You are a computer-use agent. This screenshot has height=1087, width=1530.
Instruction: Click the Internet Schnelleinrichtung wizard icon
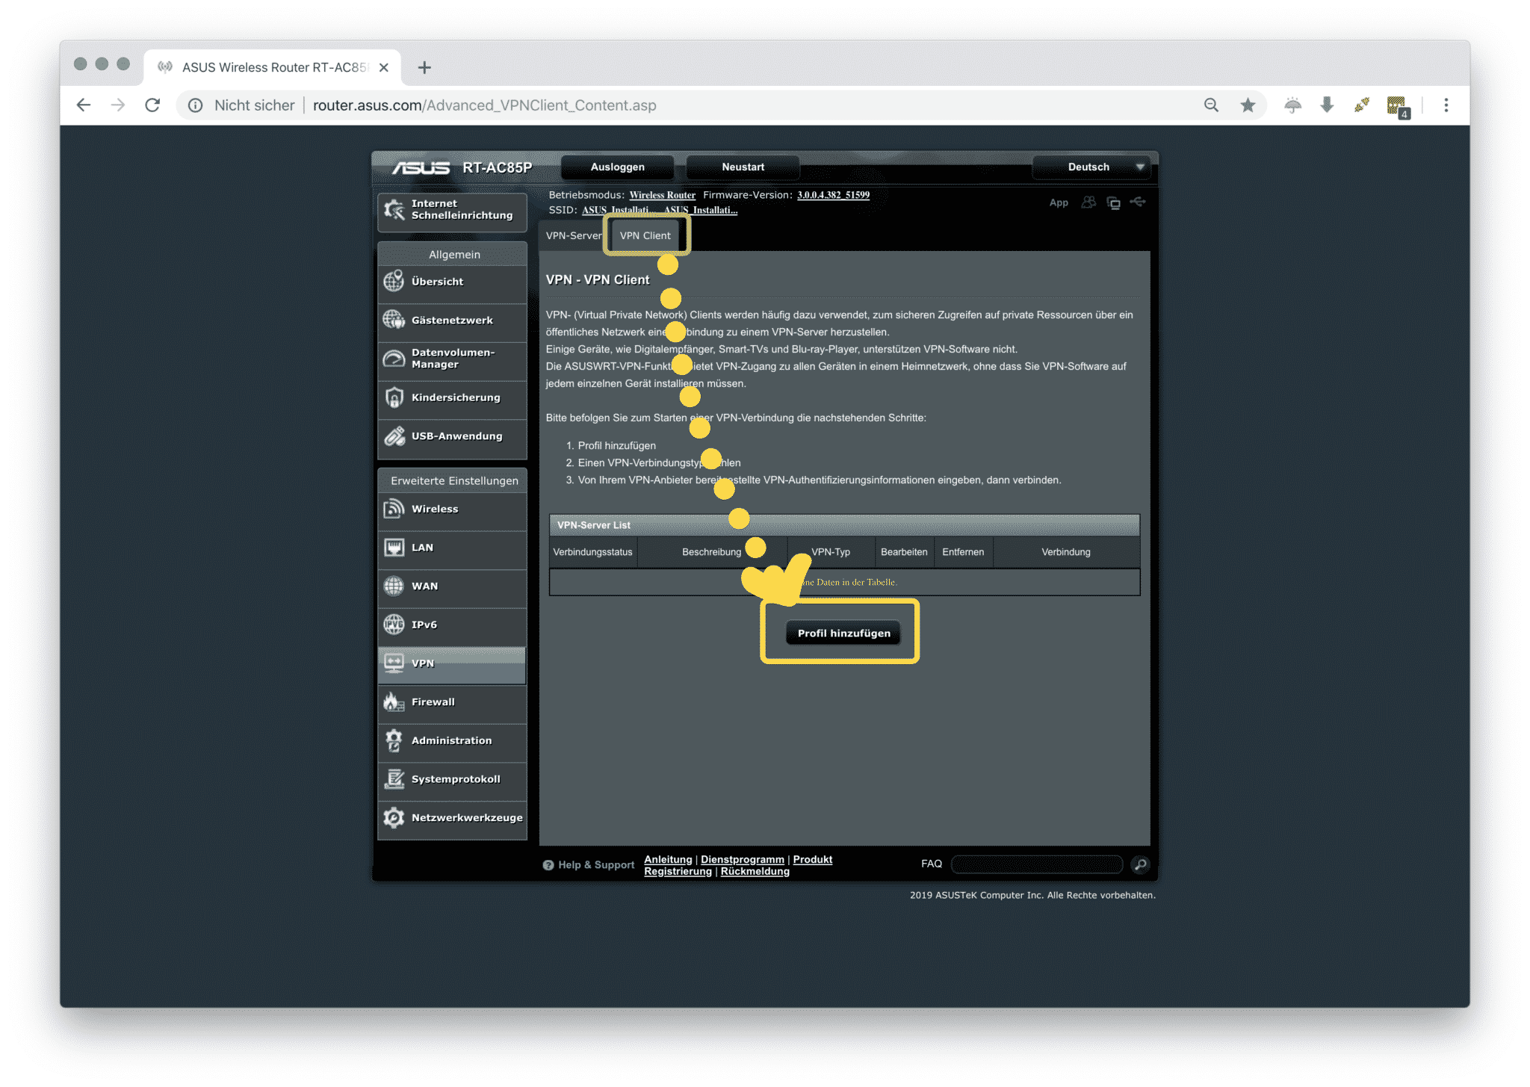[394, 209]
